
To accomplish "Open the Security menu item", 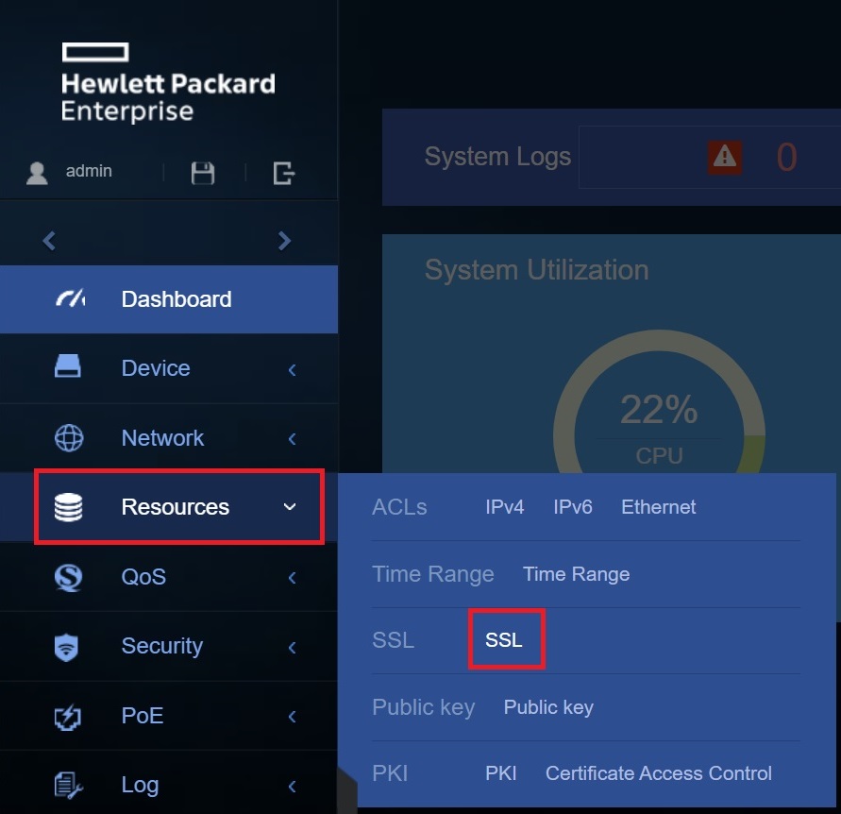I will (x=169, y=646).
